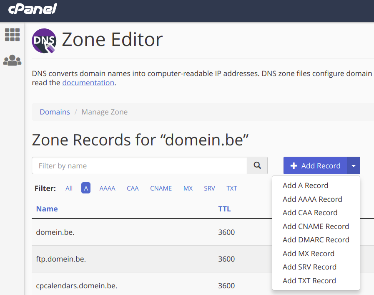Go to Domains breadcrumb link
The image size is (374, 295).
[x=55, y=112]
